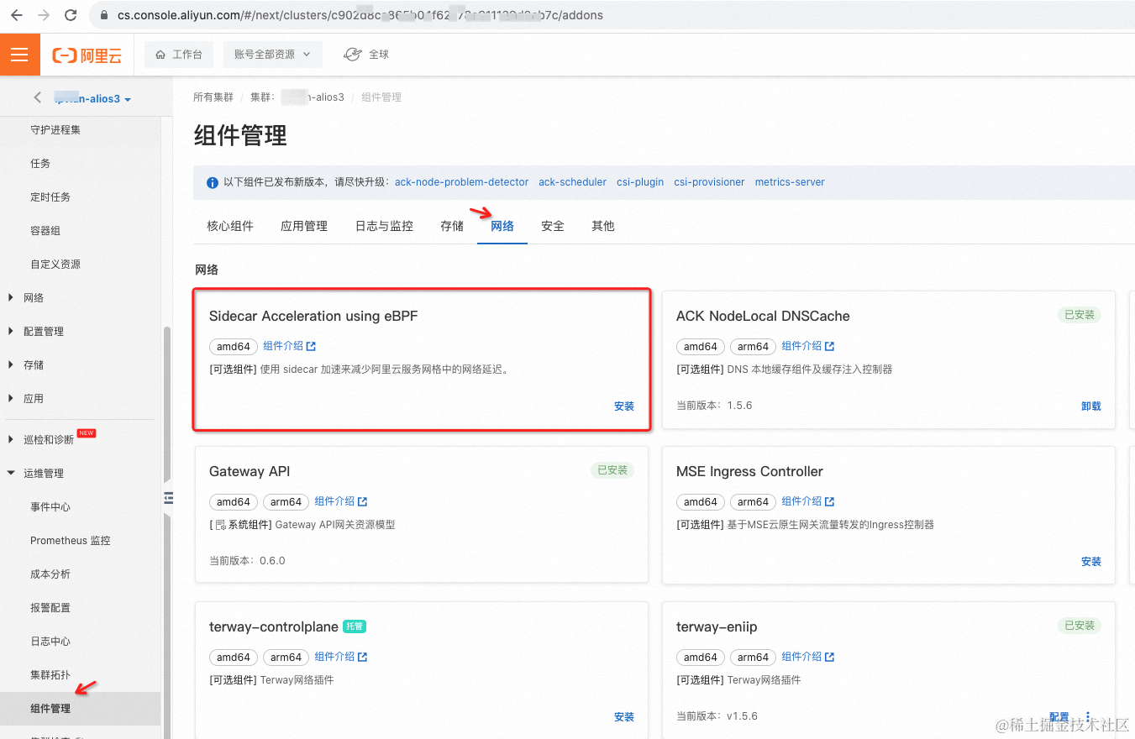Switch to 日志与监控 tab
Screen dimensions: 1135x739
[x=384, y=226]
